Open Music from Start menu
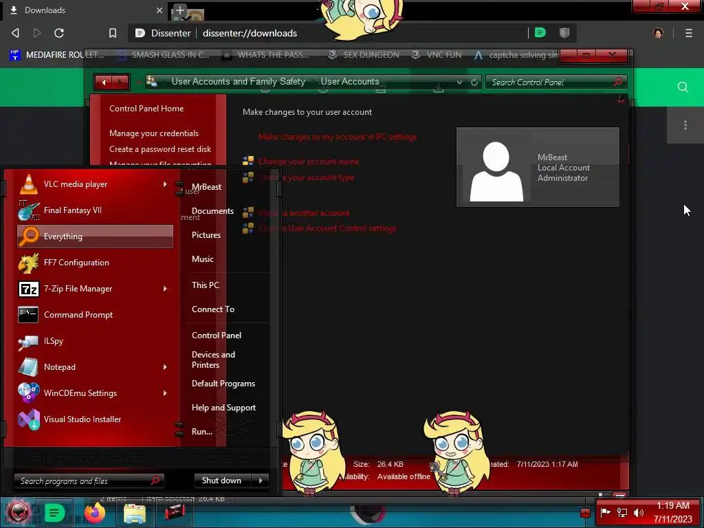 (x=203, y=259)
